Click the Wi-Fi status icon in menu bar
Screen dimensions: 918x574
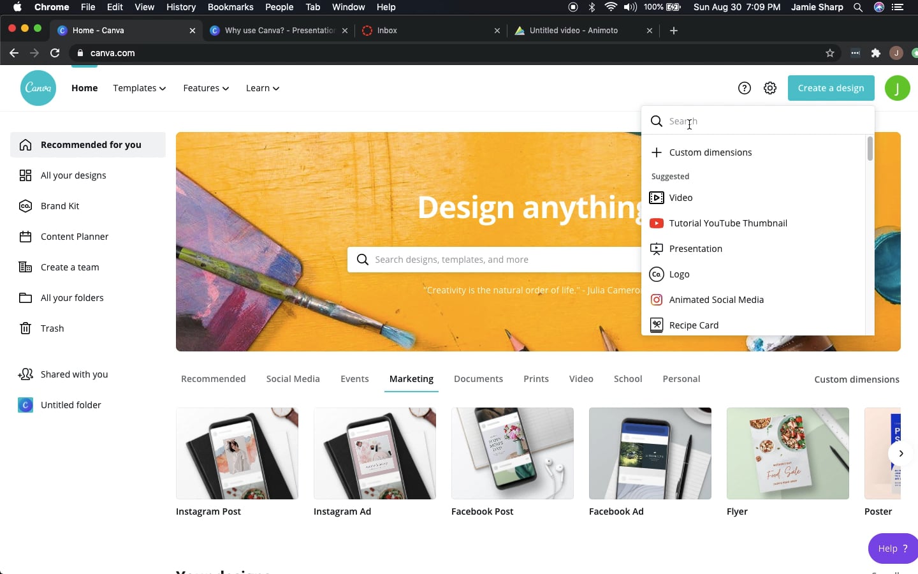[x=611, y=7]
